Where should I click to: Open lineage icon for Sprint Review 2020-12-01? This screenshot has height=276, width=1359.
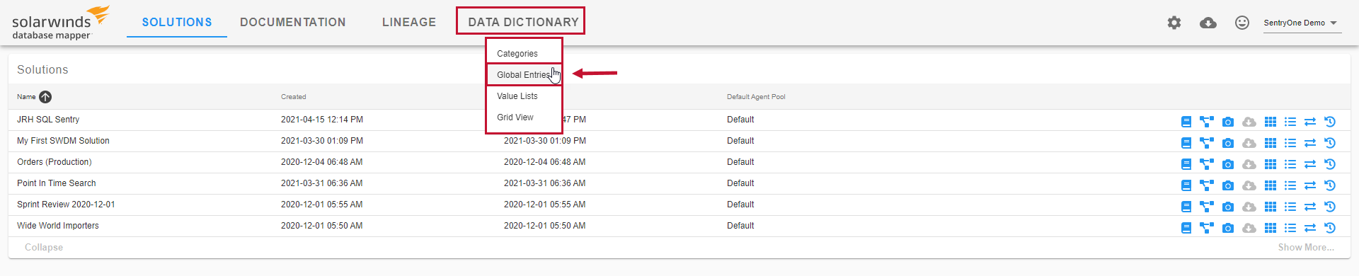click(1207, 207)
